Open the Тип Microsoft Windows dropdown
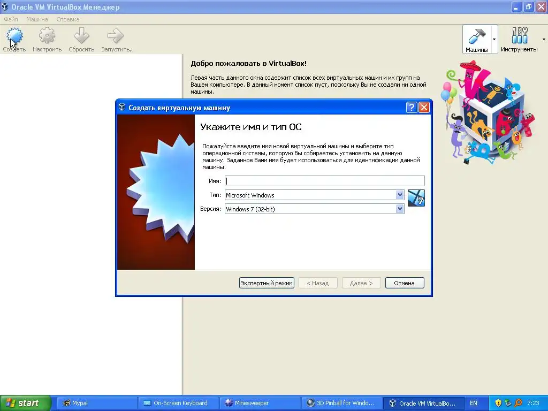The image size is (548, 411). tap(314, 195)
